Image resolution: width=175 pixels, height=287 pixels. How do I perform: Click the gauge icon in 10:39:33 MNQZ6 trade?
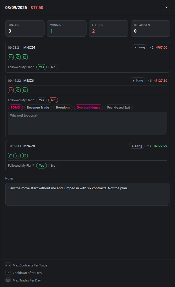point(11,156)
